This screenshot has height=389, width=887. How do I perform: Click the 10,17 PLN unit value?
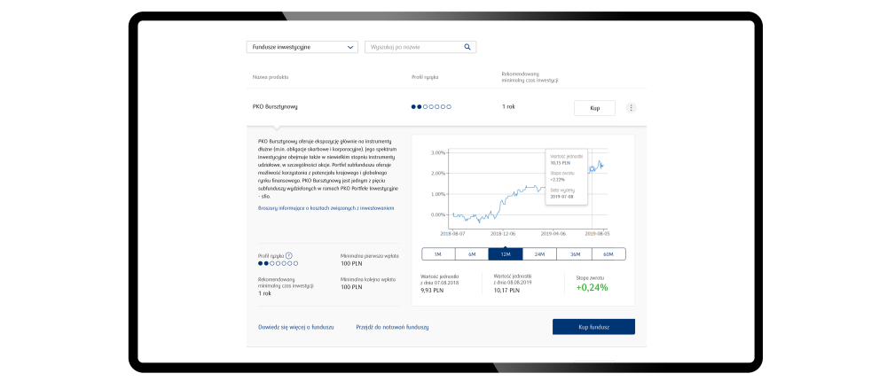pyautogui.click(x=506, y=290)
